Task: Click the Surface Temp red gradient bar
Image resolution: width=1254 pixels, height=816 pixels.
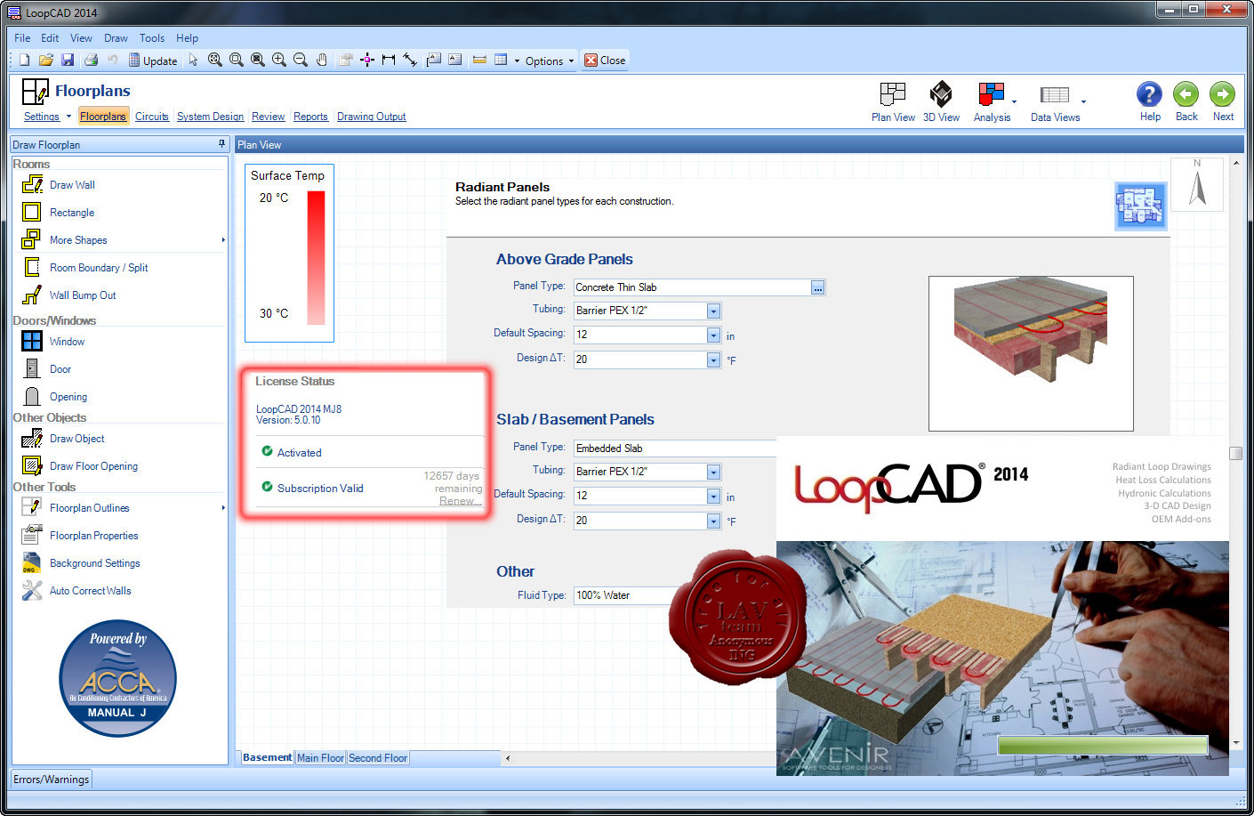Action: point(316,257)
